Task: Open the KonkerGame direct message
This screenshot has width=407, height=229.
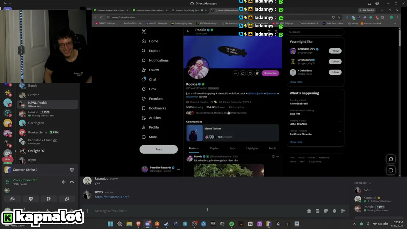Action: click(48, 132)
